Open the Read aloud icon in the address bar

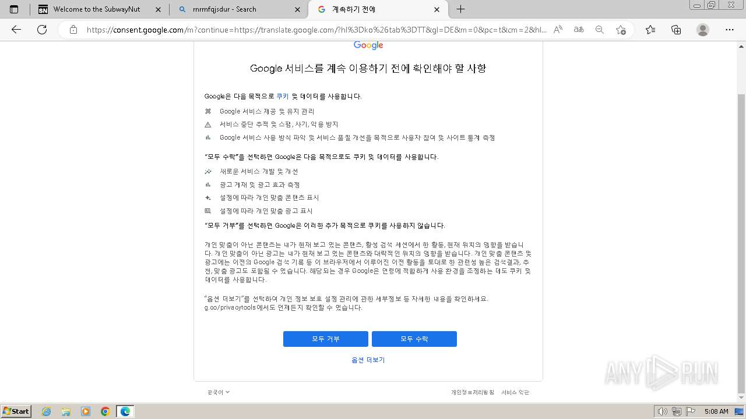(x=558, y=30)
